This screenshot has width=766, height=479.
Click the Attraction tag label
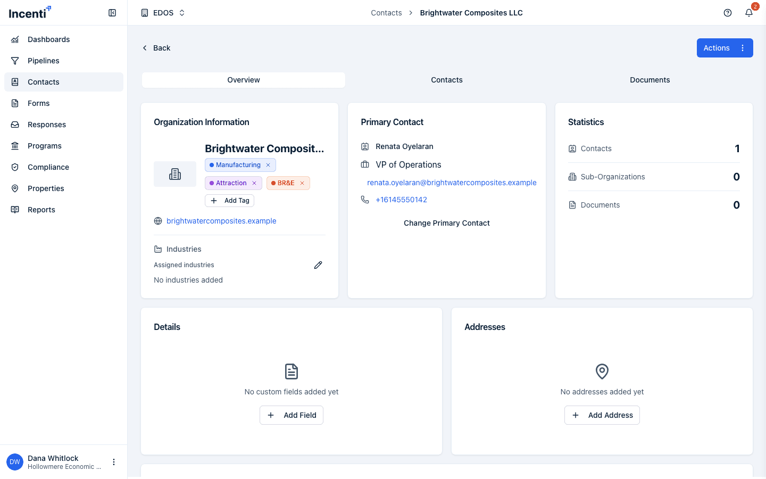pyautogui.click(x=231, y=183)
